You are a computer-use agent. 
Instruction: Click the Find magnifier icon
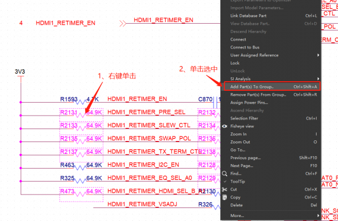point(224,174)
